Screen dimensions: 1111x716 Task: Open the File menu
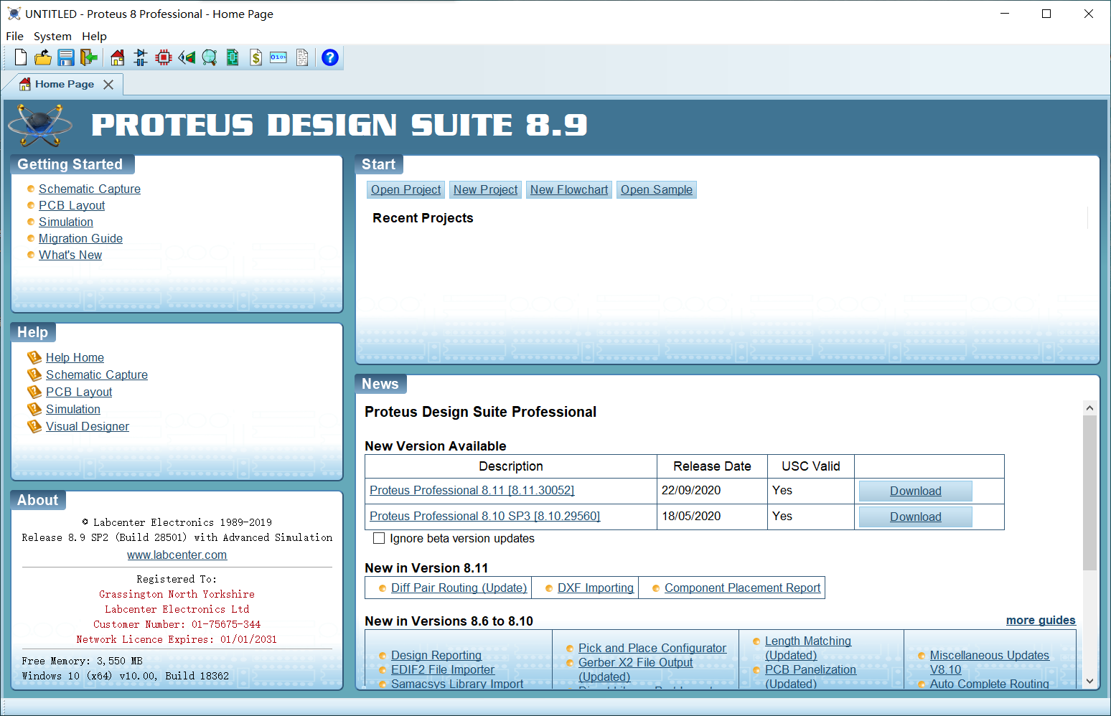point(14,36)
